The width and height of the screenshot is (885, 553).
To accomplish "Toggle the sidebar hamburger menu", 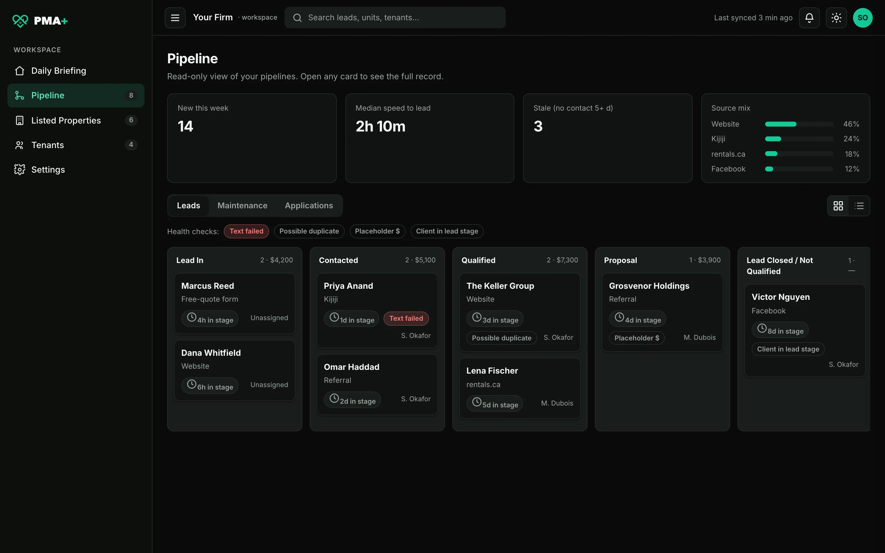I will 175,18.
